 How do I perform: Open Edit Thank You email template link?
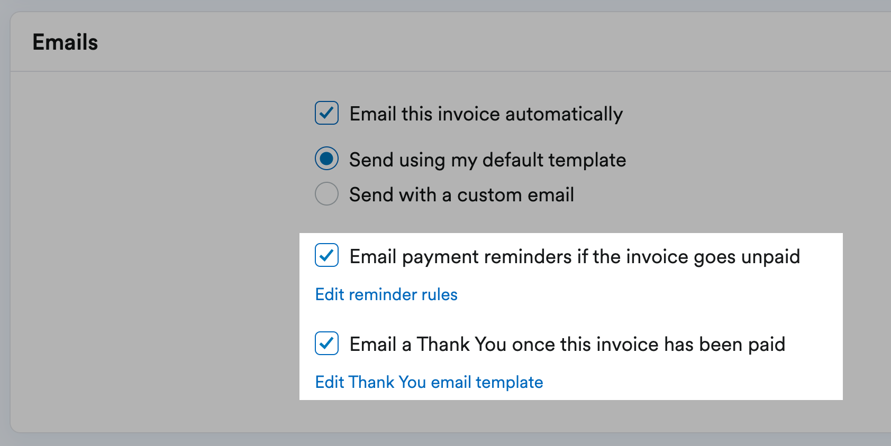[429, 382]
